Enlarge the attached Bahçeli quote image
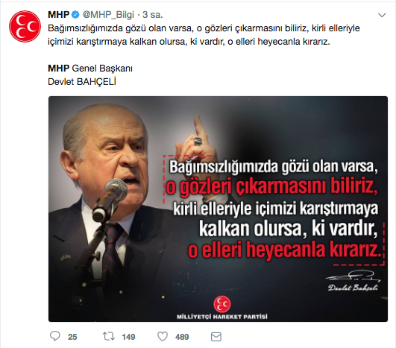Viewport: 396px width, 348px height. point(218,209)
